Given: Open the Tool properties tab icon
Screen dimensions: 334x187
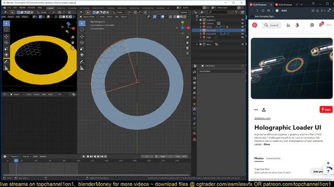Looking at the screenshot, I should [x=195, y=72].
